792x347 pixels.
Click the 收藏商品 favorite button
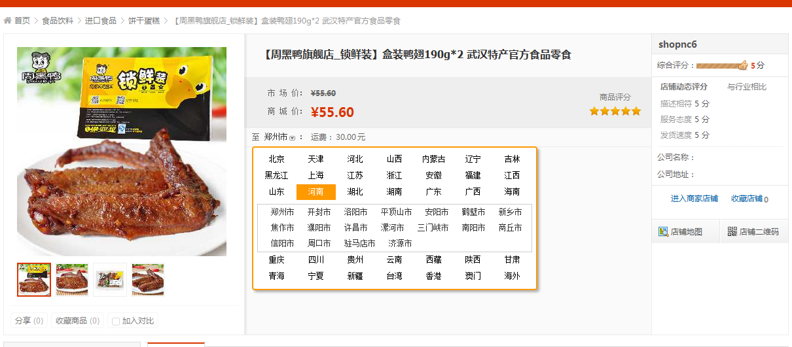click(x=77, y=320)
